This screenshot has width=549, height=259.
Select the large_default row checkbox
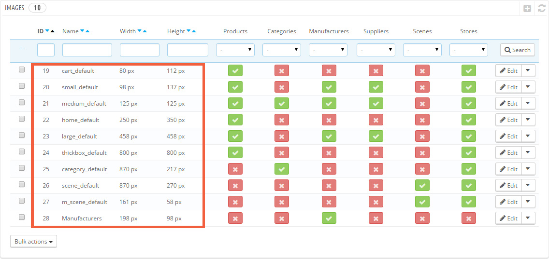[x=22, y=135]
